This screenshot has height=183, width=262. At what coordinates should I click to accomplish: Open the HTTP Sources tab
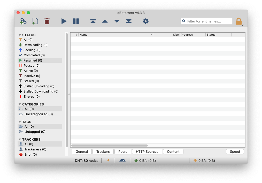(147, 151)
